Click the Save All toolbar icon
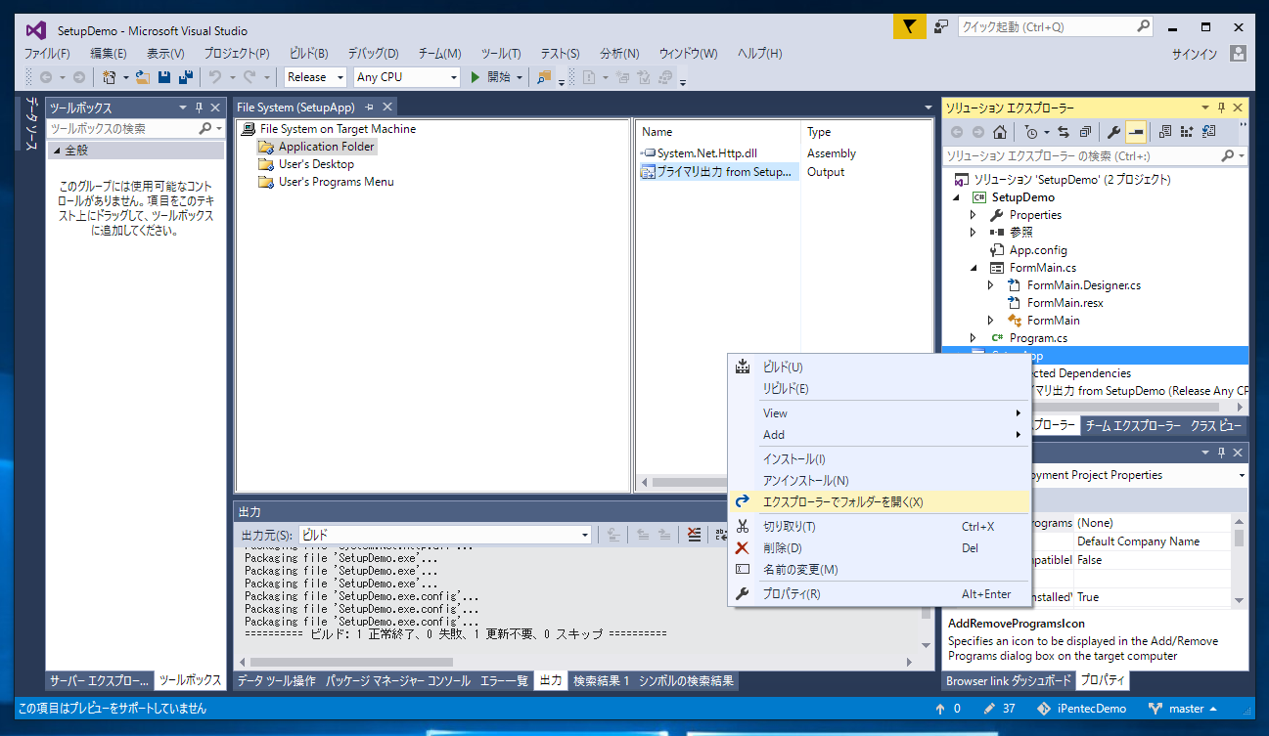1269x736 pixels. [x=185, y=77]
